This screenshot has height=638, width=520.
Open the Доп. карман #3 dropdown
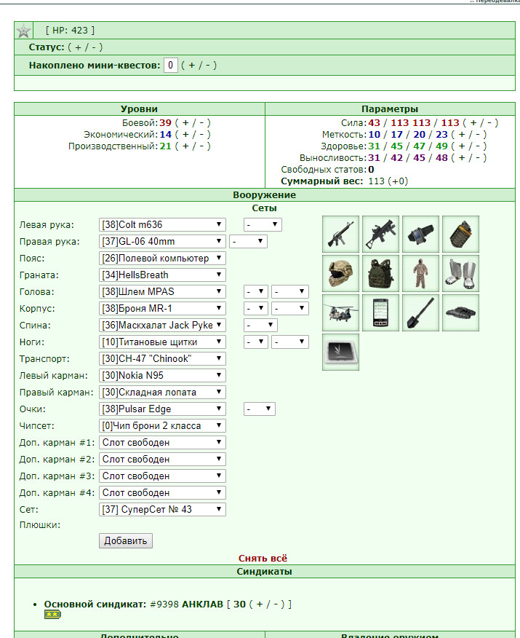(x=162, y=476)
